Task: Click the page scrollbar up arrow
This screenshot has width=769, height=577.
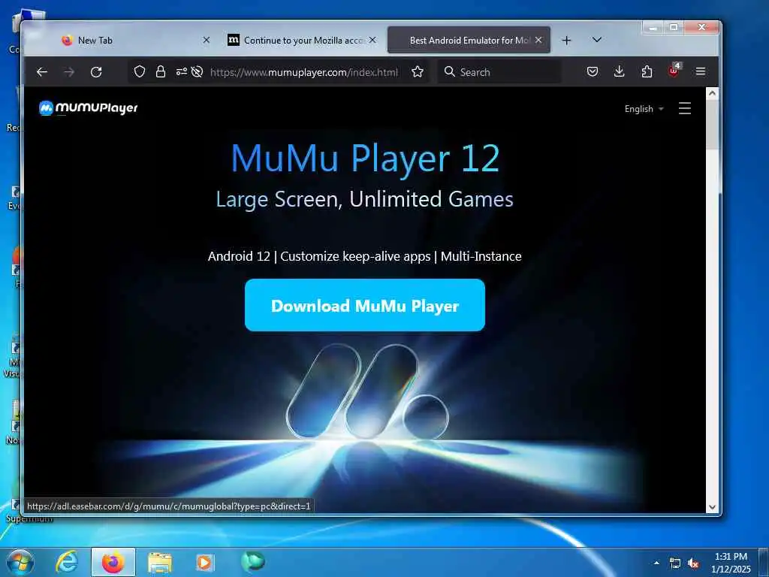Action: [x=713, y=92]
